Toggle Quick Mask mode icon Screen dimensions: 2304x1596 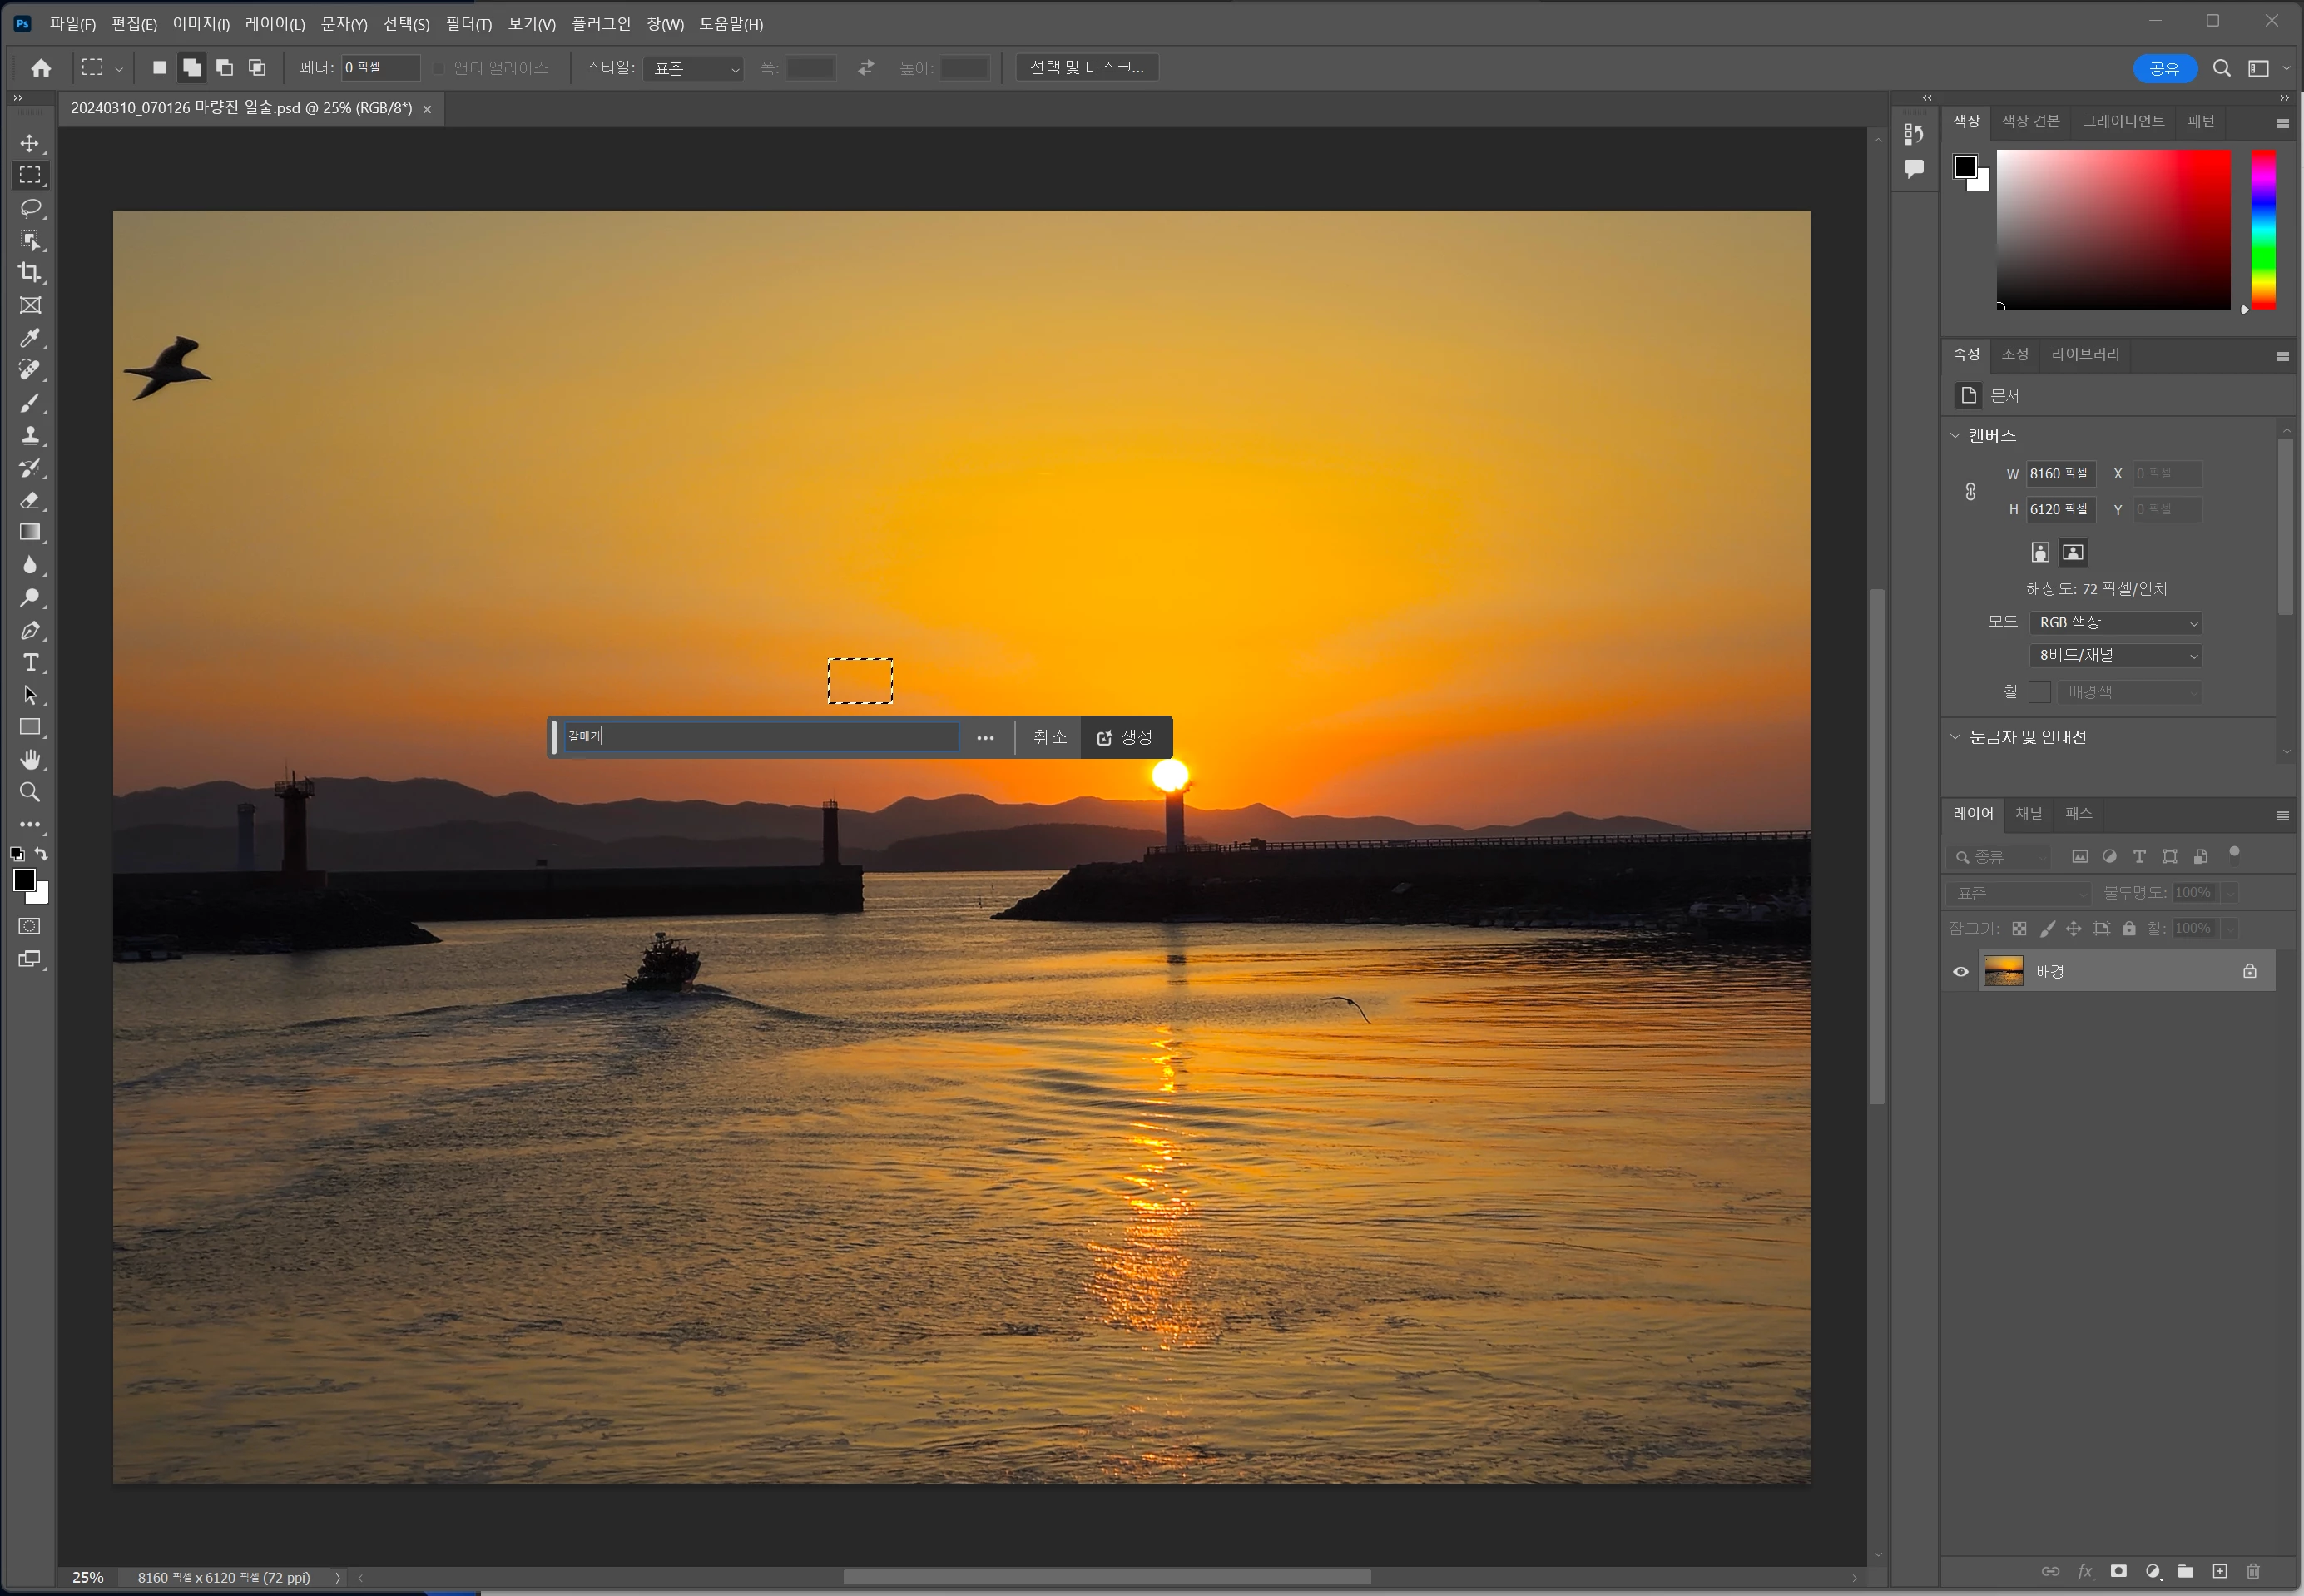(30, 926)
